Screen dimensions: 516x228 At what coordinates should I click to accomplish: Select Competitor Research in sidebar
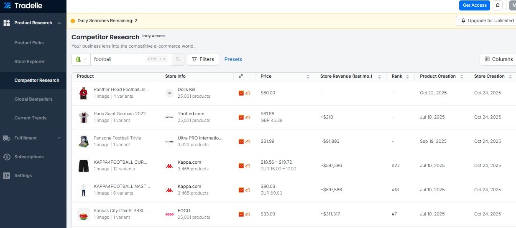tap(37, 80)
